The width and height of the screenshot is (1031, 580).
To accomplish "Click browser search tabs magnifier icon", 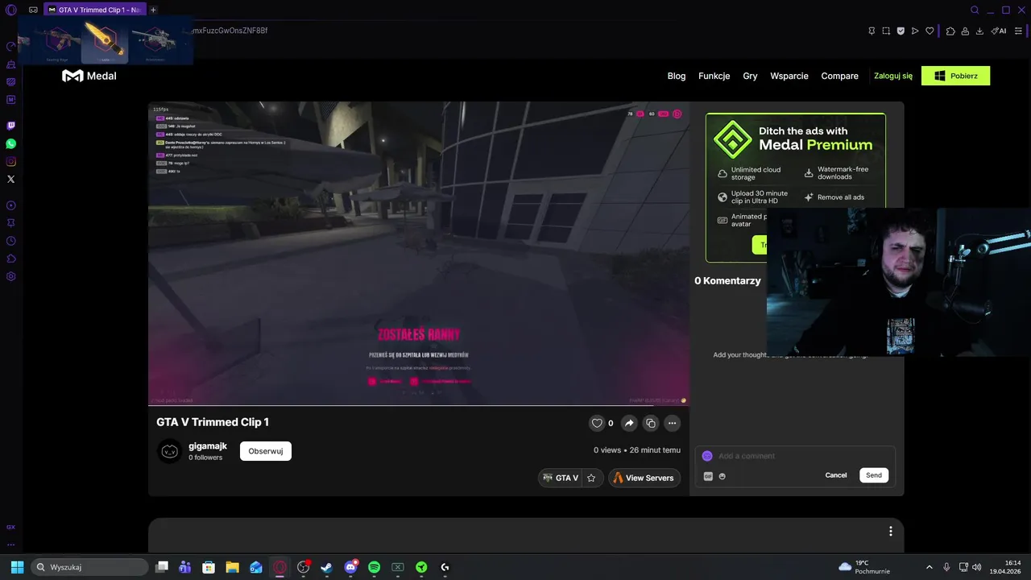I will (x=975, y=10).
